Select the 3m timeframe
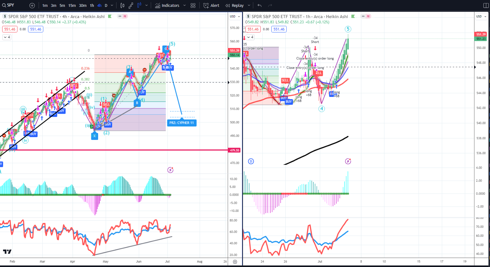 (x=54, y=6)
